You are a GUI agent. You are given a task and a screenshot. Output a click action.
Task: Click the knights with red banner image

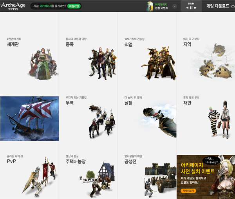[x=40, y=177]
